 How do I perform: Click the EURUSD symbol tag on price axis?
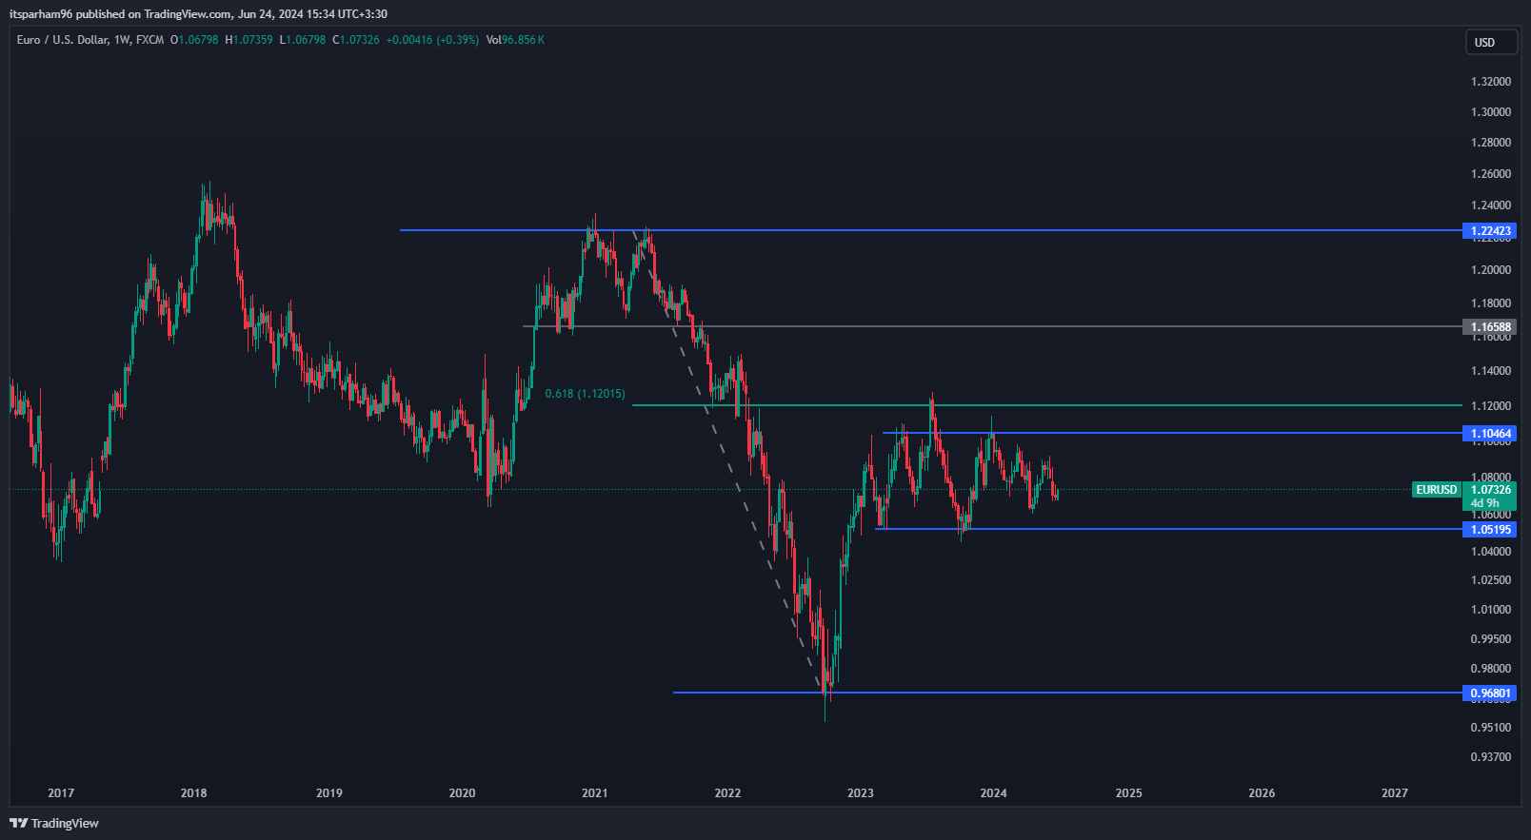click(1436, 490)
